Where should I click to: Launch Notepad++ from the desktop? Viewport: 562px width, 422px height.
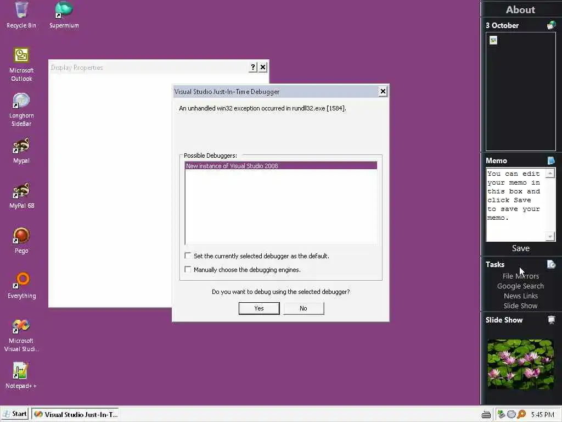coord(21,376)
